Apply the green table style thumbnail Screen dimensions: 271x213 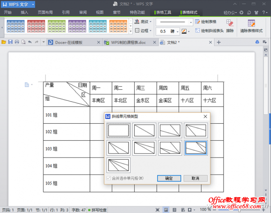(x=57, y=26)
